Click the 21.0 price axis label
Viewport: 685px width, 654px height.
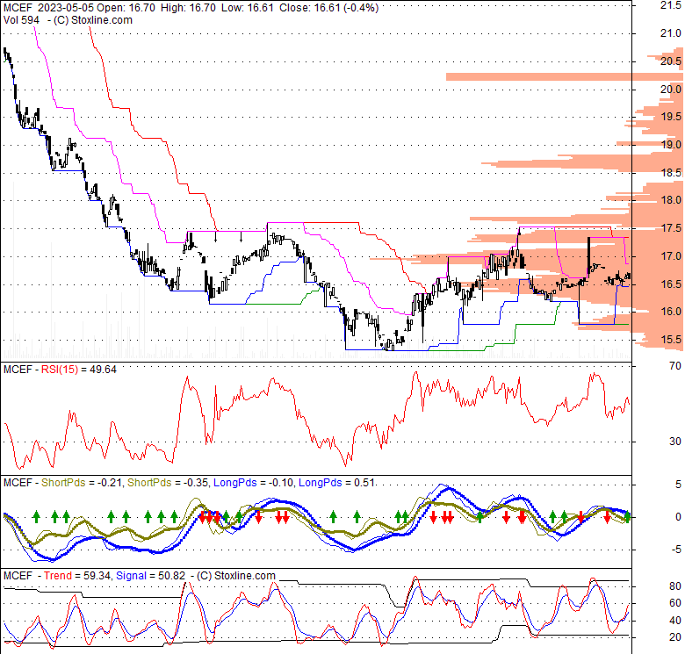coord(671,33)
